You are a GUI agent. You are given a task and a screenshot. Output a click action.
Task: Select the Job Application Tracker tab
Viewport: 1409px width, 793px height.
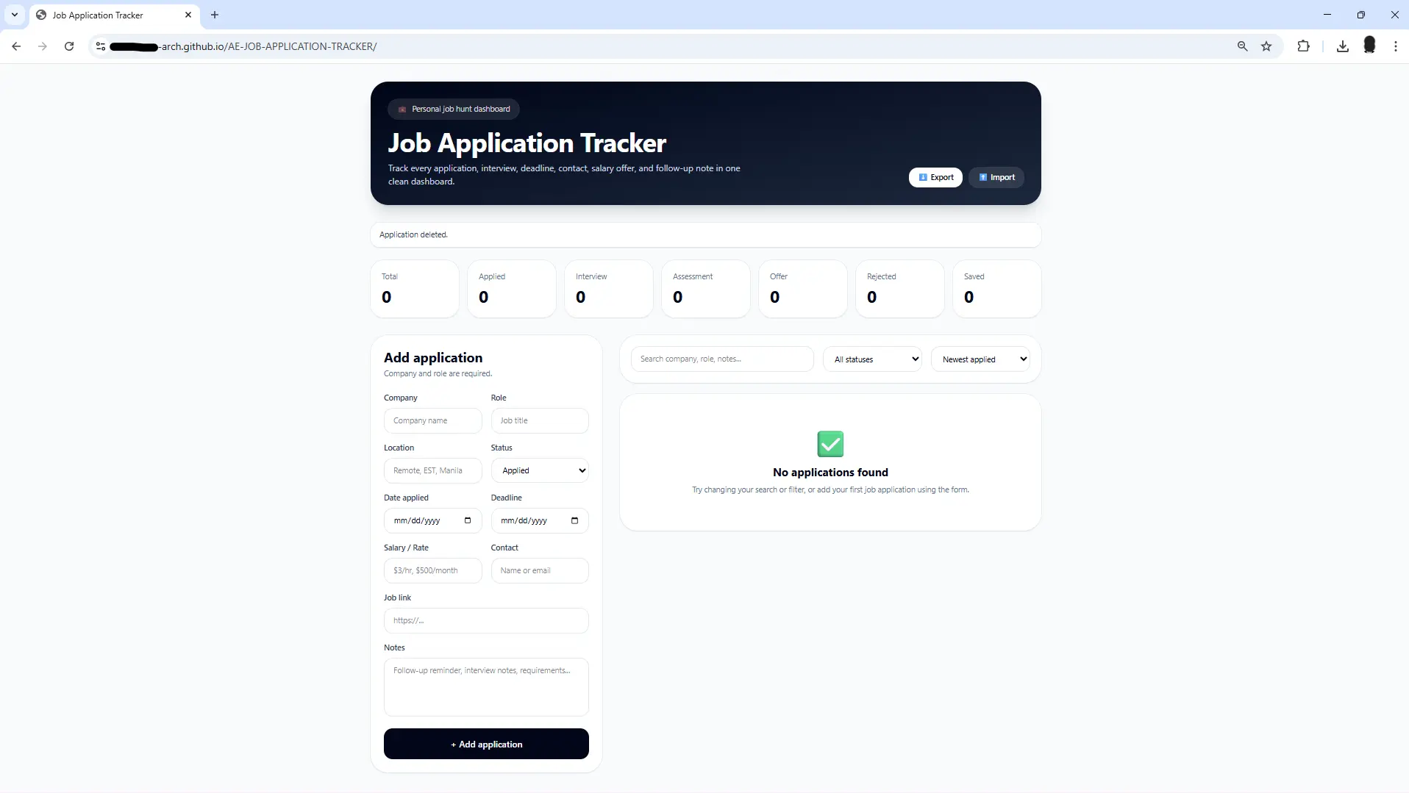[x=114, y=15]
